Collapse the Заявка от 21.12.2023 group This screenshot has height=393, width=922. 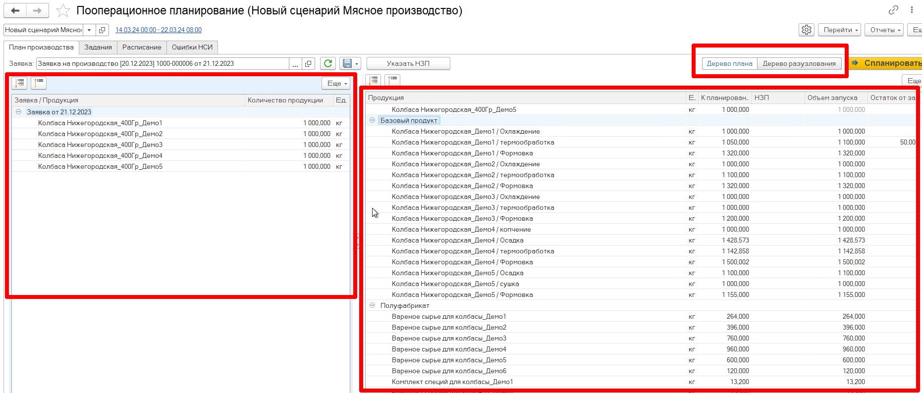coord(18,112)
